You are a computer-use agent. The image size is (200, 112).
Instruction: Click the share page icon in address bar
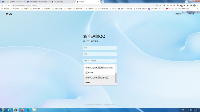point(157,5)
